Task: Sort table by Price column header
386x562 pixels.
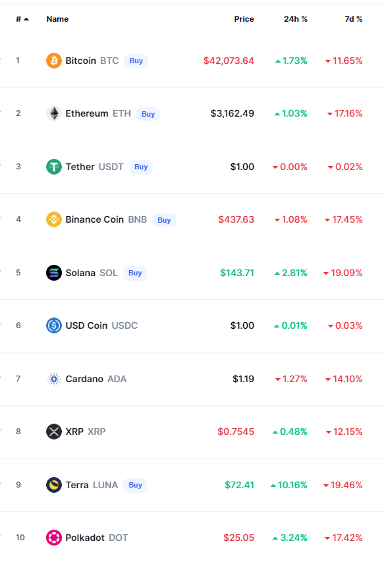Action: pos(244,19)
